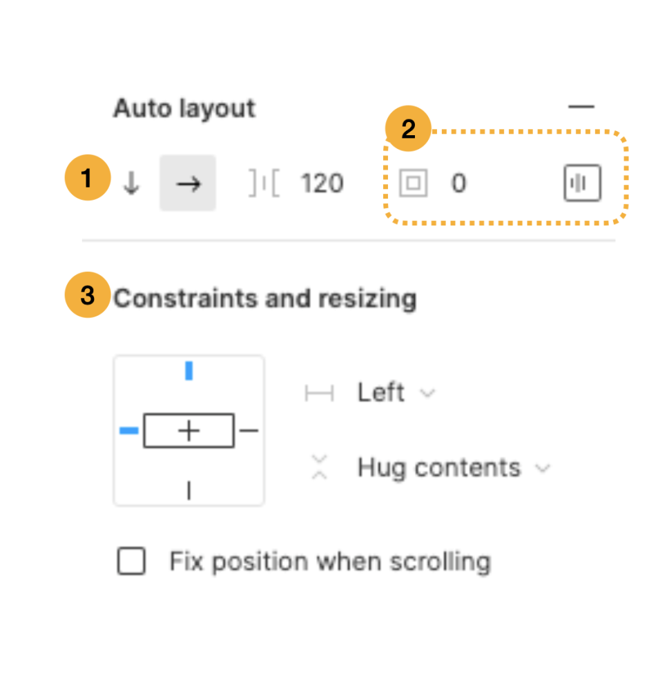Click the Constraints and resizing section title
667x682 pixels.
264,299
